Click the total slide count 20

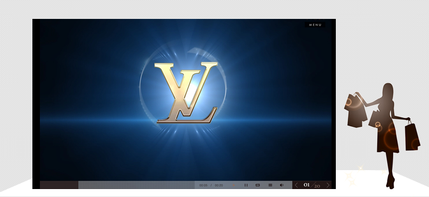[317, 186]
